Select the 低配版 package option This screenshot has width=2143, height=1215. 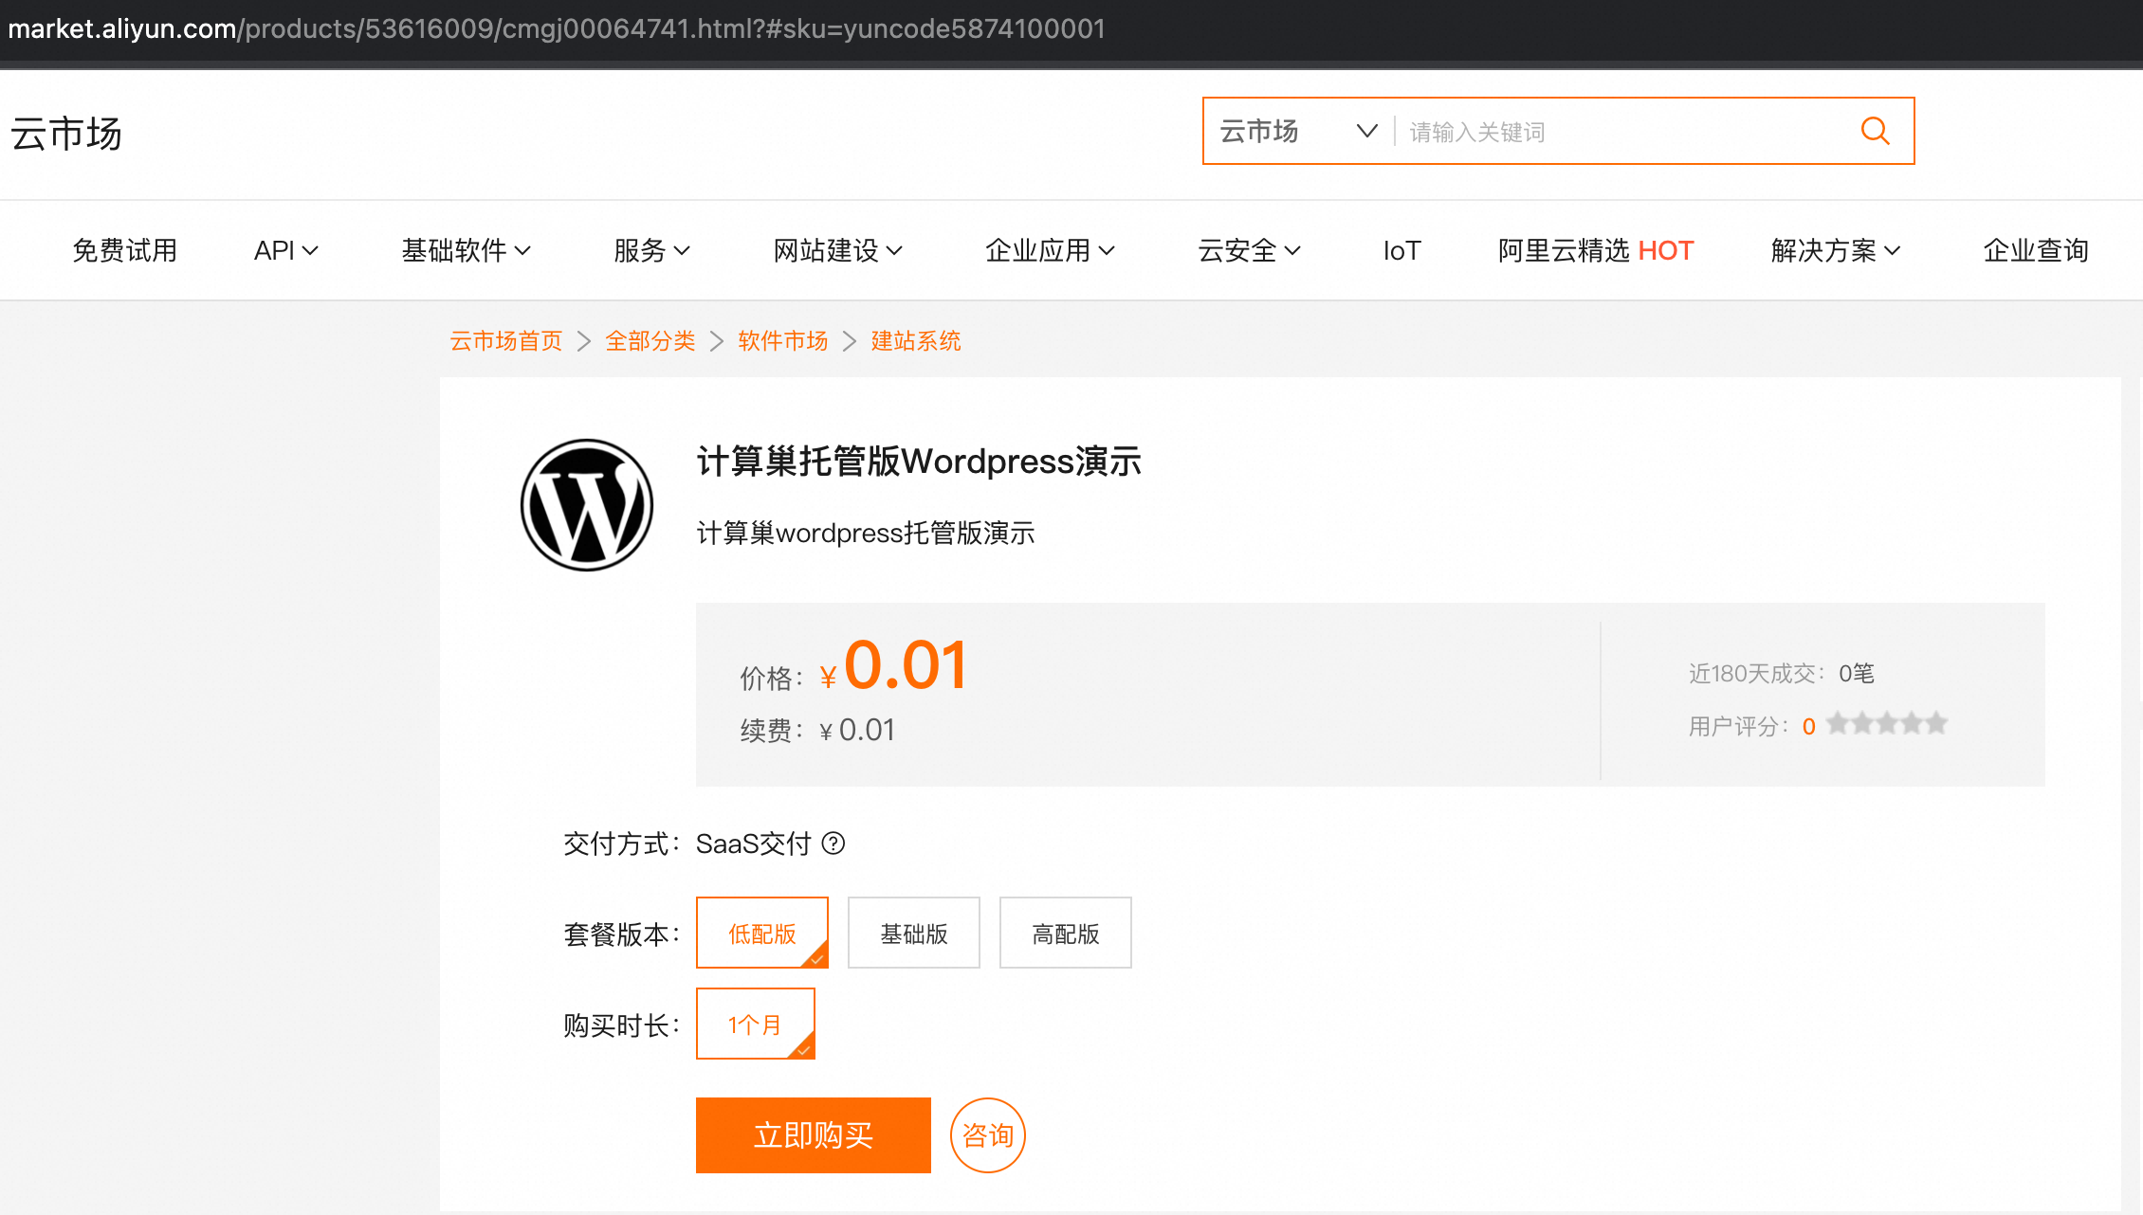(762, 933)
